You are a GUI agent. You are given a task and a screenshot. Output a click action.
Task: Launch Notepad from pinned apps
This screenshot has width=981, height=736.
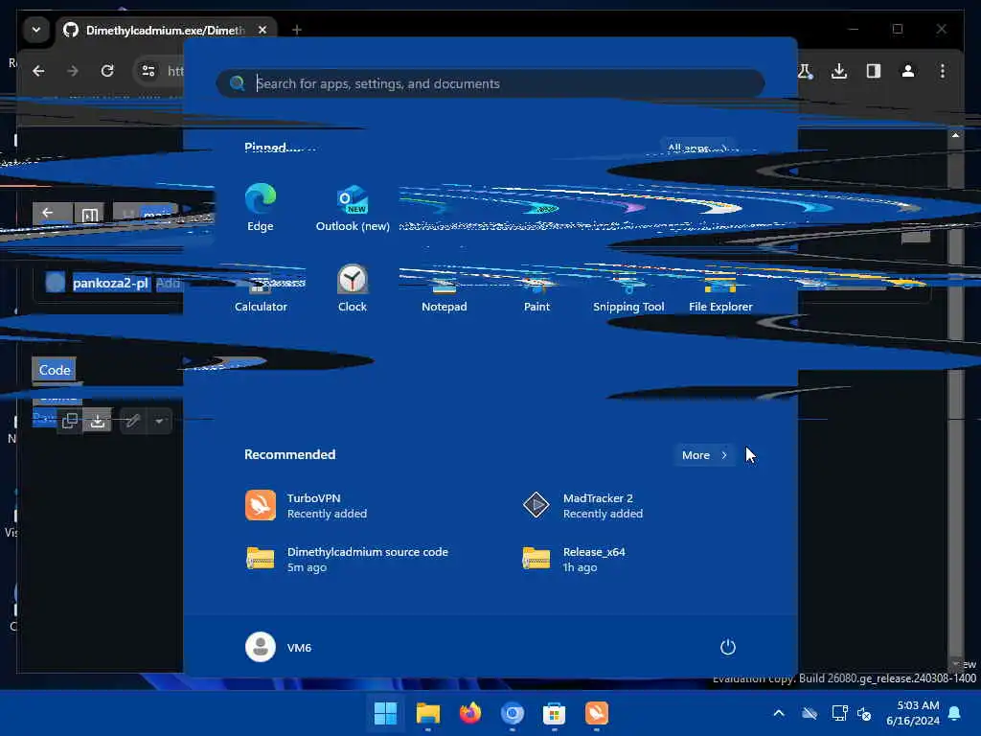point(444,294)
